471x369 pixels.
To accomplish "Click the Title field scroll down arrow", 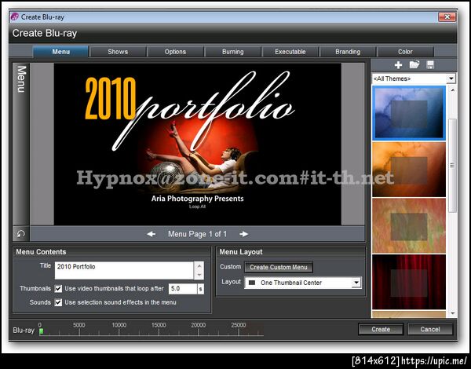I will click(x=199, y=275).
